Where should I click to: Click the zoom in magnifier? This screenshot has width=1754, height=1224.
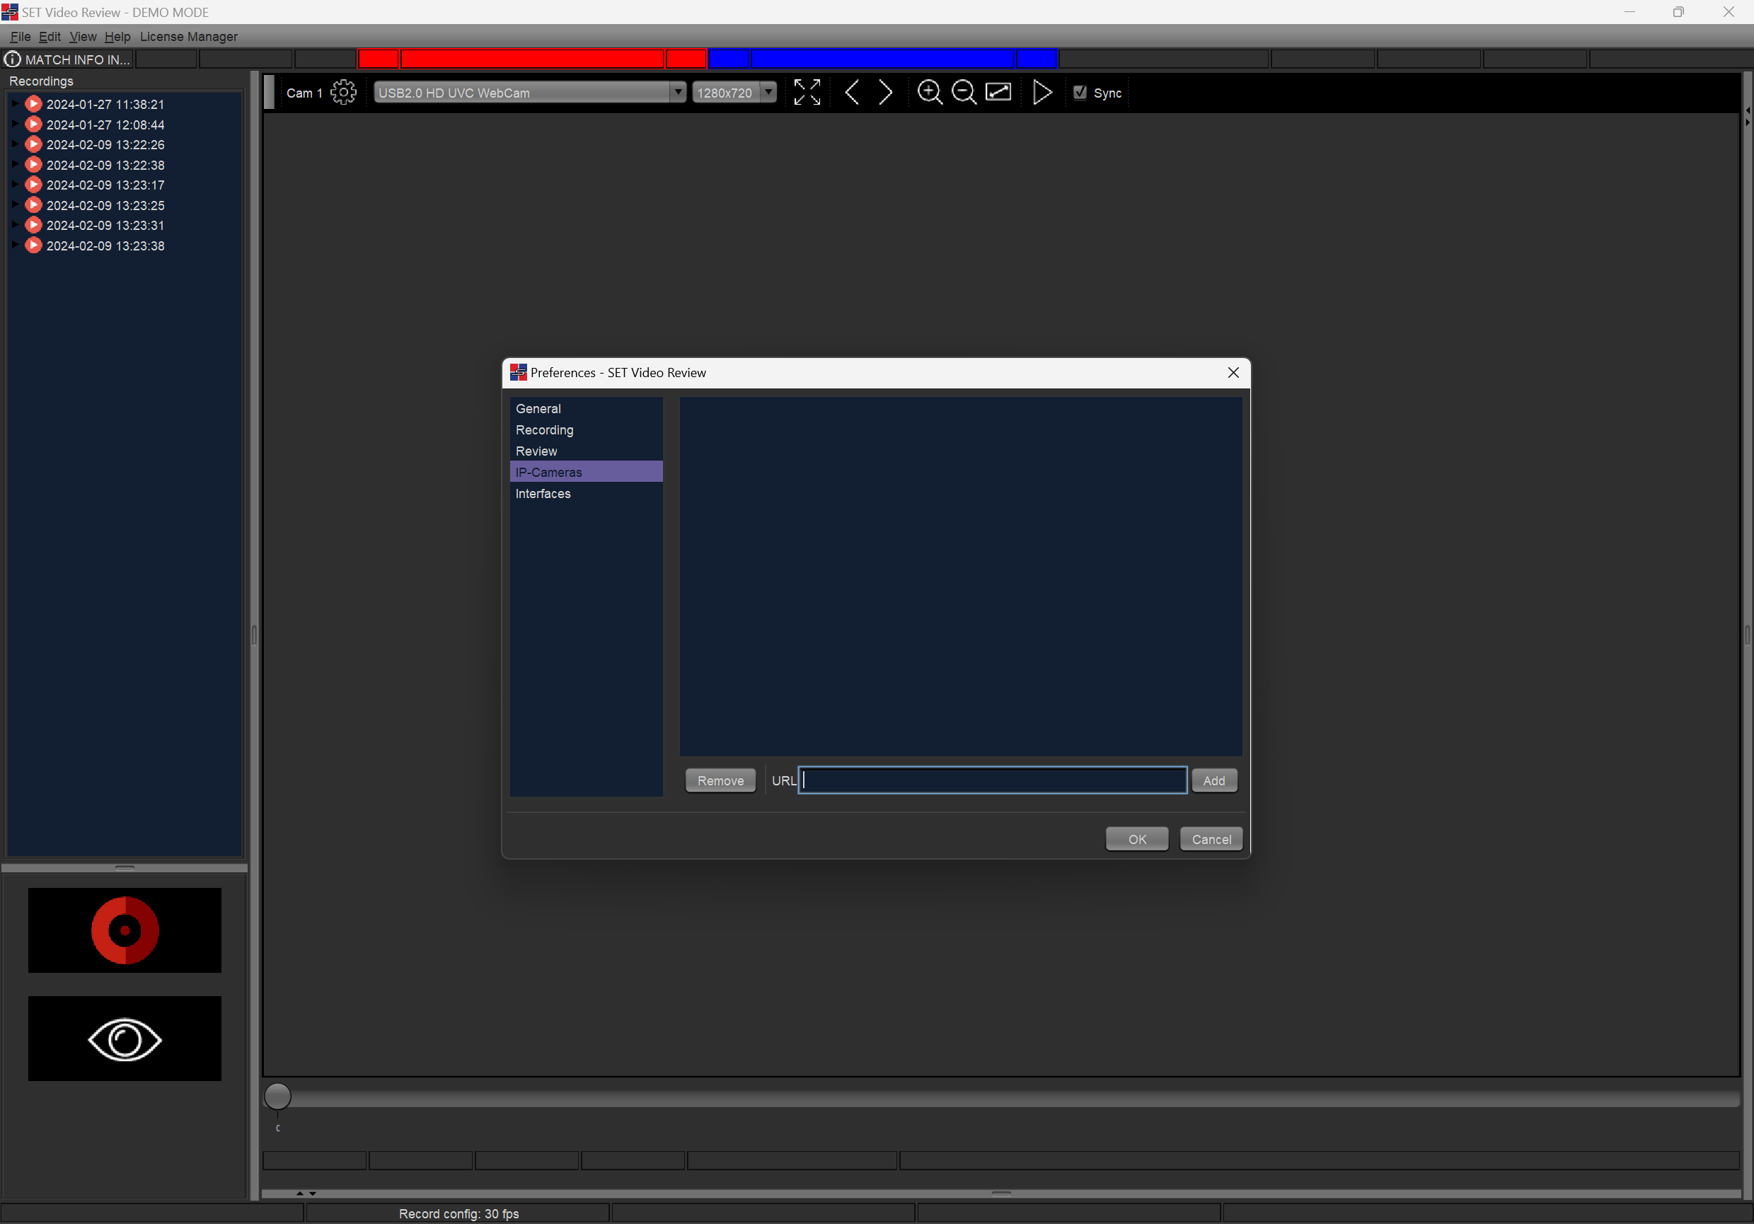[929, 93]
